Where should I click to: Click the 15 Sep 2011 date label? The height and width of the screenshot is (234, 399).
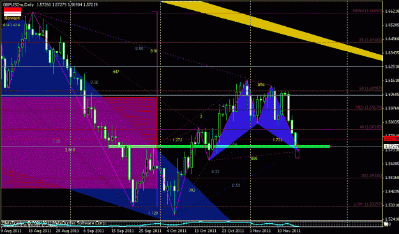click(123, 231)
